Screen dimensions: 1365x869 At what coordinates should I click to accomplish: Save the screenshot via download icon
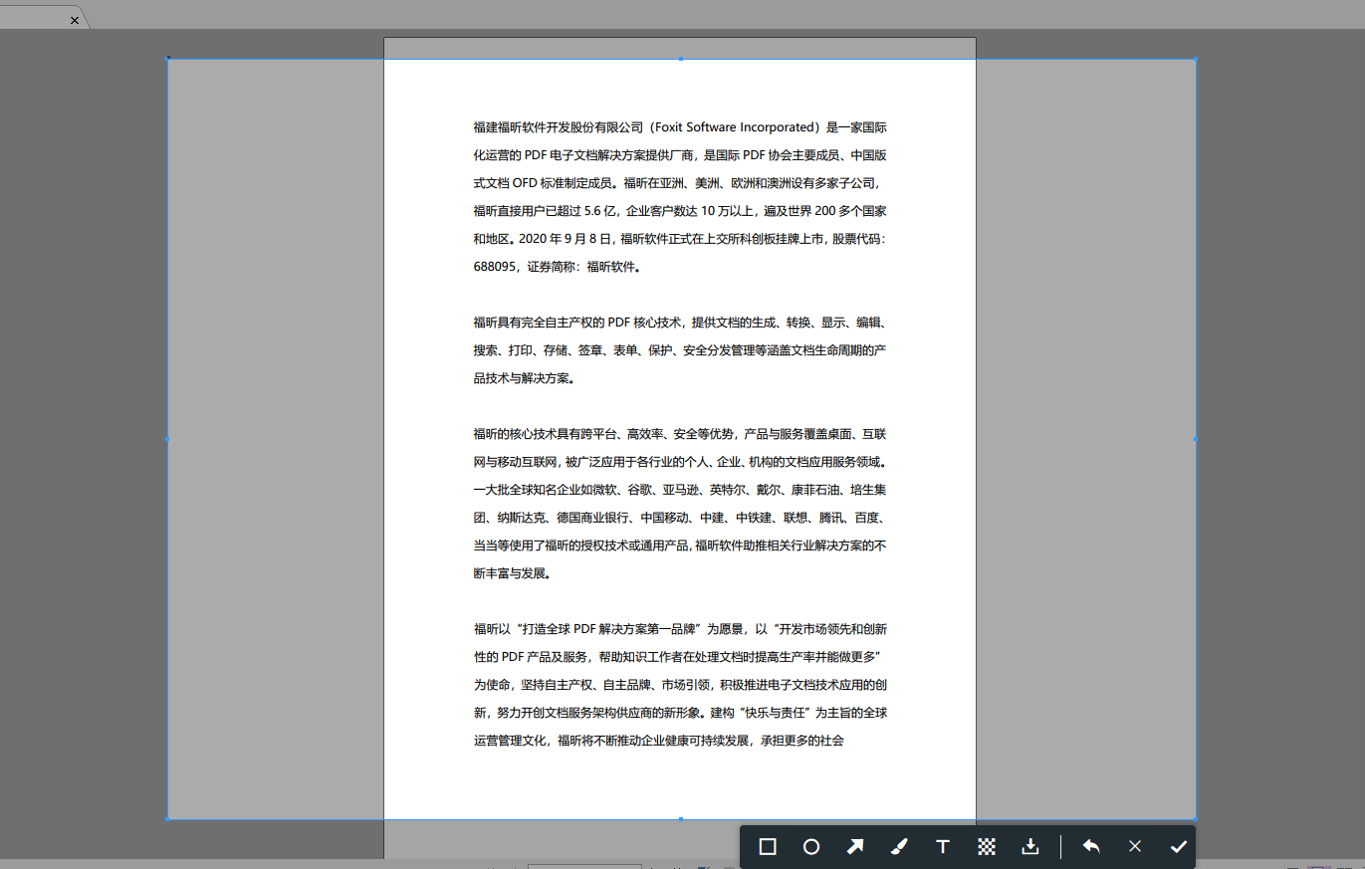point(1029,846)
